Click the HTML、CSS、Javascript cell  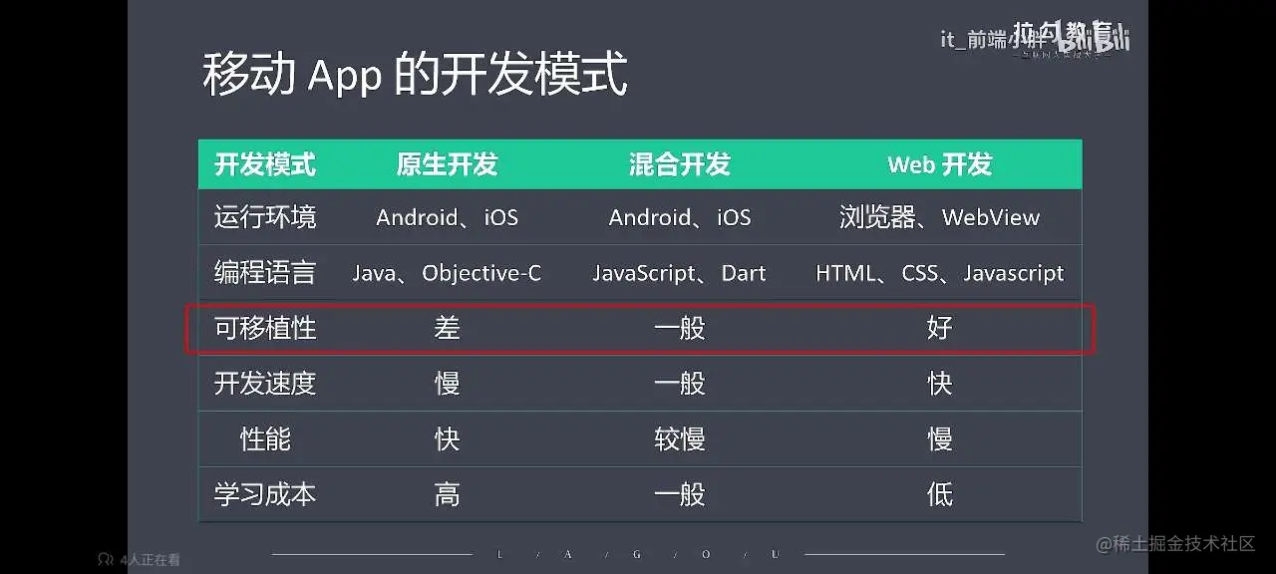[939, 273]
